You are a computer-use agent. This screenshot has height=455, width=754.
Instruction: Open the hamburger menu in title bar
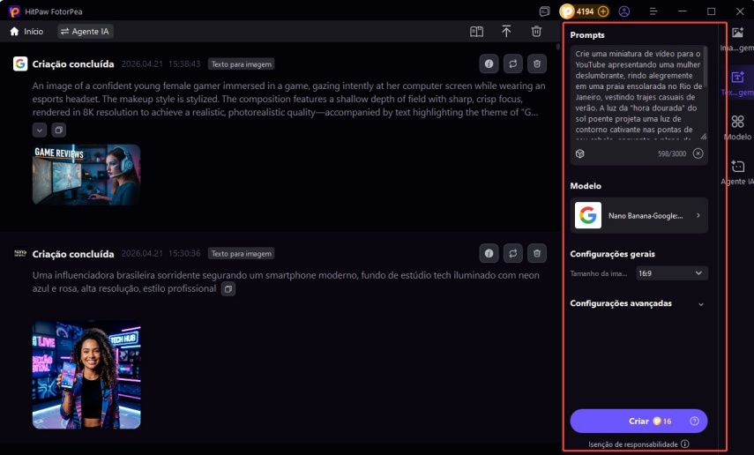point(653,11)
